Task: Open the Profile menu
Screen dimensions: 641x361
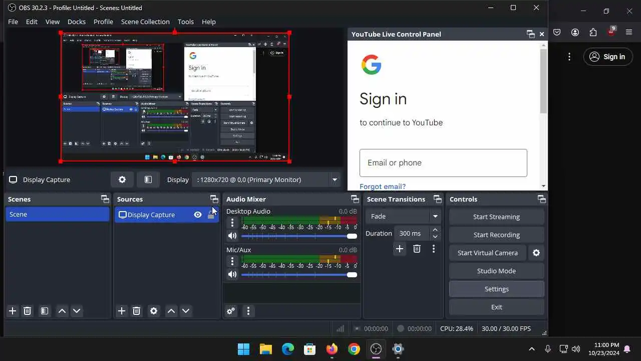Action: click(103, 22)
